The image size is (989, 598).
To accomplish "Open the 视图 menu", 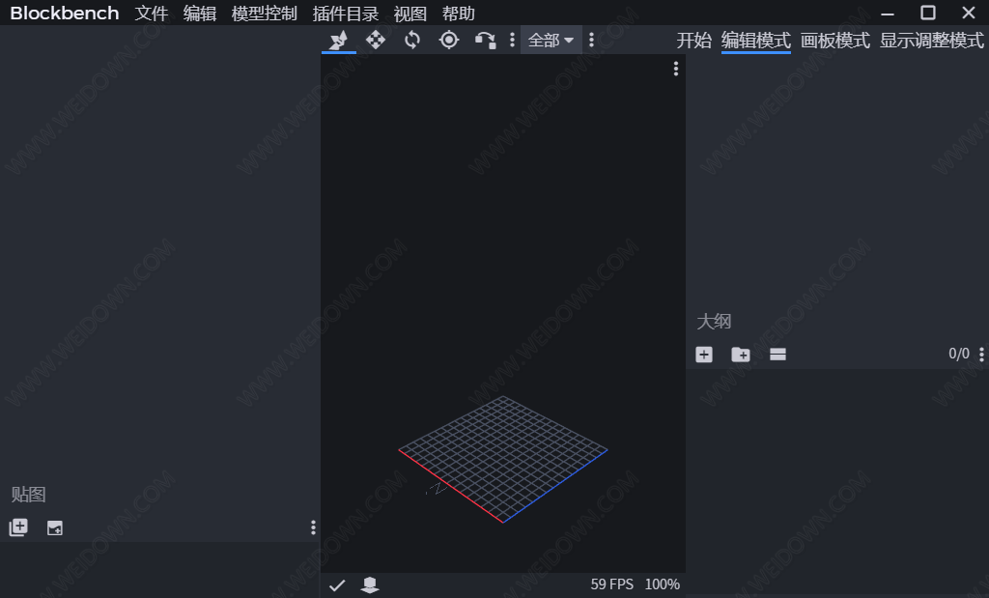I will pos(410,14).
